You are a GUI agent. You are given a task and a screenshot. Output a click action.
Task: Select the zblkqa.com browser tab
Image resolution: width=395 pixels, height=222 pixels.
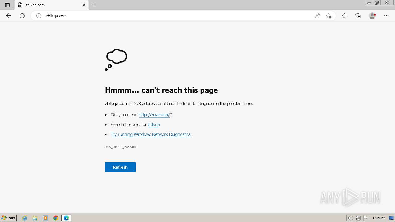(52, 5)
